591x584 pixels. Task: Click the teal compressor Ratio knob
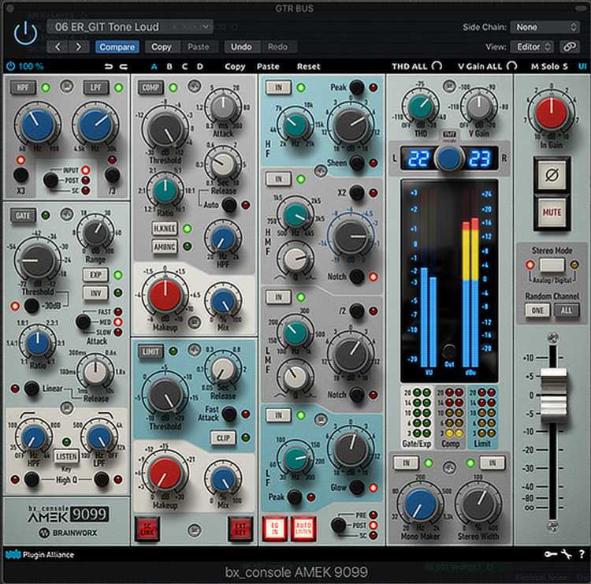[165, 192]
